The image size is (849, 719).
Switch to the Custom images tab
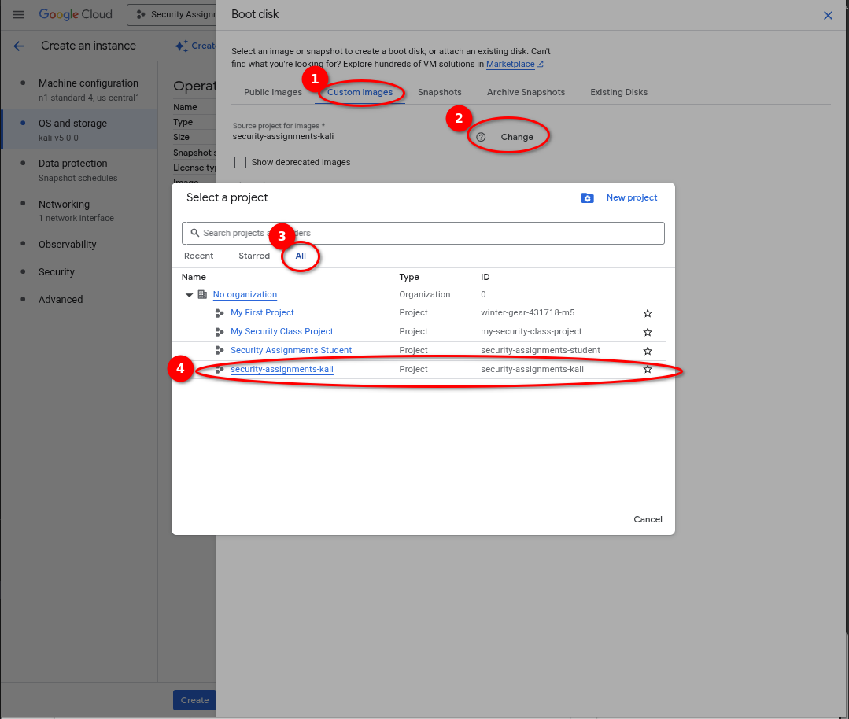tap(360, 93)
